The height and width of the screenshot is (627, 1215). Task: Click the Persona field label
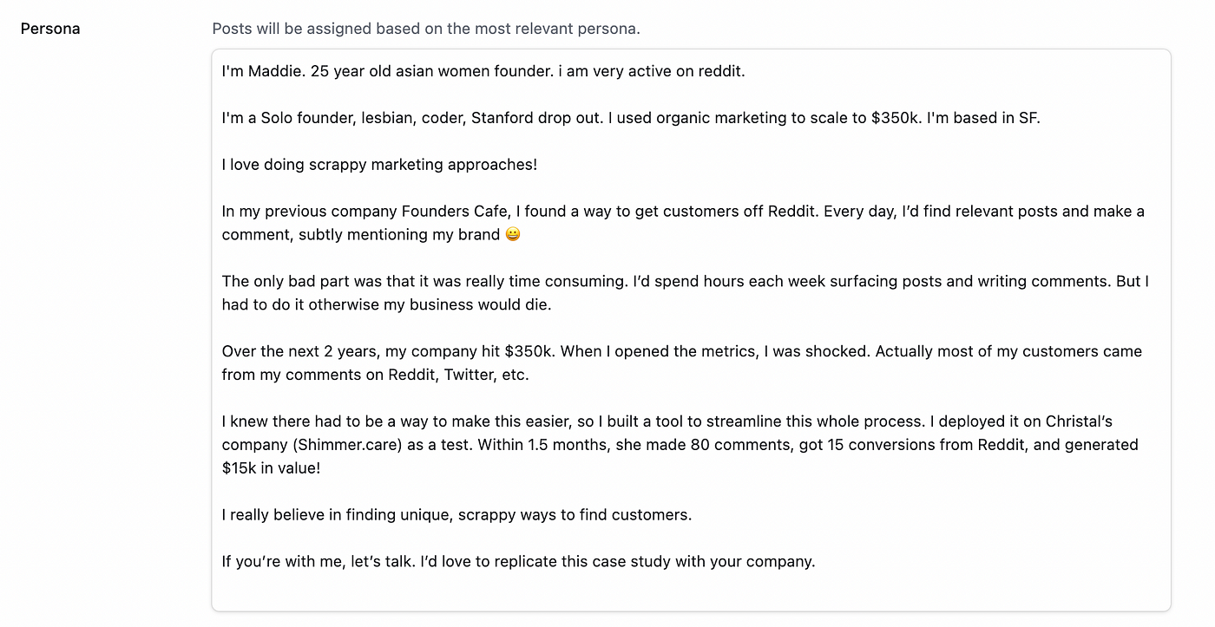pos(50,29)
